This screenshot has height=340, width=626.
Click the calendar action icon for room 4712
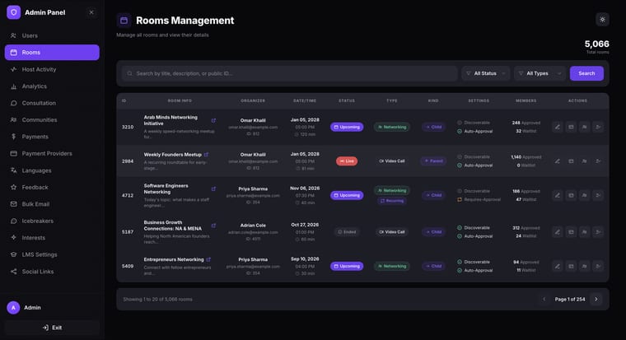point(571,195)
